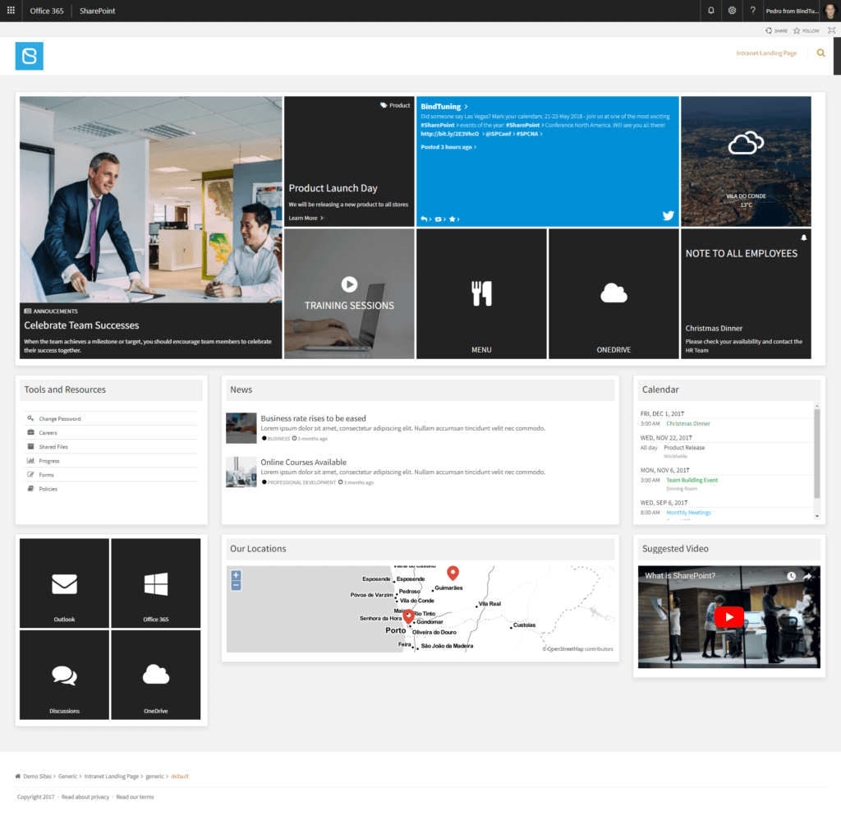Open the Product tag on launch tile
841x816 pixels.
pyautogui.click(x=395, y=106)
